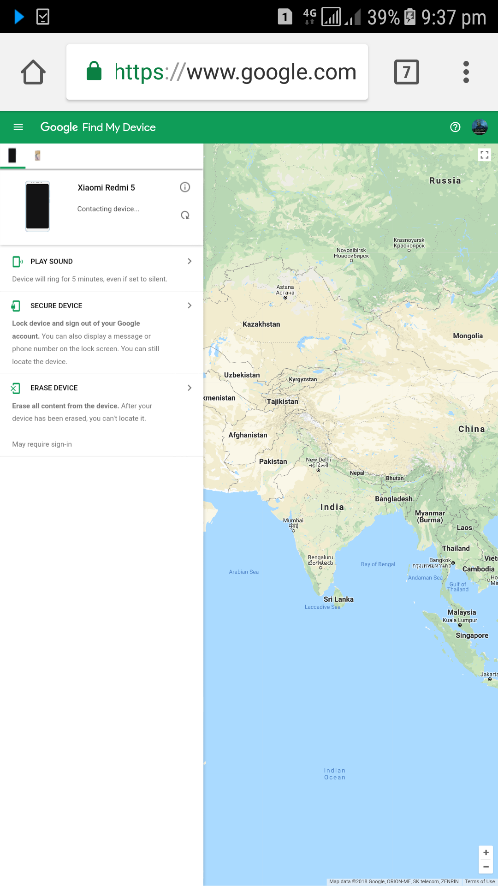Screen dimensions: 498x886
Task: Open the hamburger navigation menu
Action: 18,127
